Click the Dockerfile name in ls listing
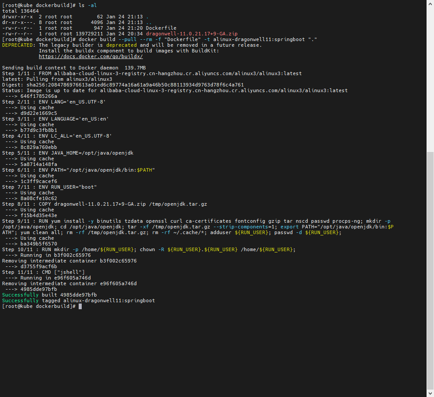Screen dimensions: 434x397 point(161,28)
